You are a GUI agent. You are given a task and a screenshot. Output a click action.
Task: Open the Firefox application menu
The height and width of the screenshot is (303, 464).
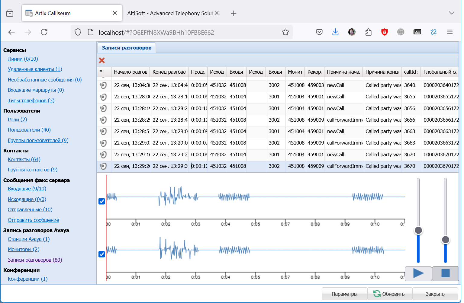(x=450, y=32)
